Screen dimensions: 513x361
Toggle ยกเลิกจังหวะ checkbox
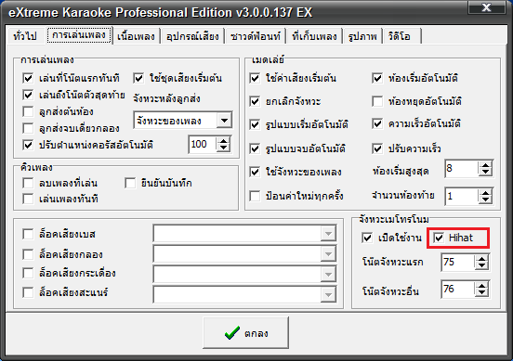coord(255,101)
